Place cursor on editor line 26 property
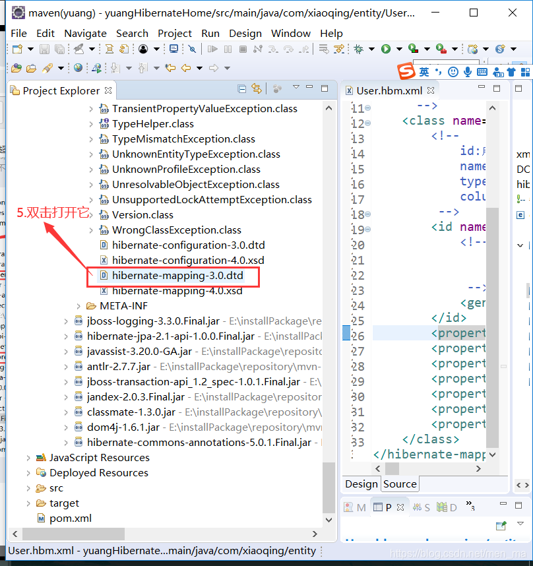The height and width of the screenshot is (566, 533). [x=458, y=333]
